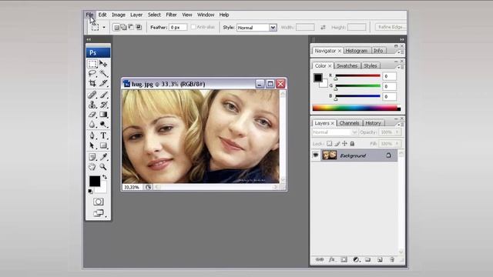The height and width of the screenshot is (277, 493).
Task: Switch to the Histogram tab
Action: click(x=356, y=51)
